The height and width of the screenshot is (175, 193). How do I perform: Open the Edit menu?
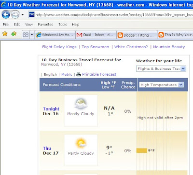pyautogui.click(x=17, y=25)
